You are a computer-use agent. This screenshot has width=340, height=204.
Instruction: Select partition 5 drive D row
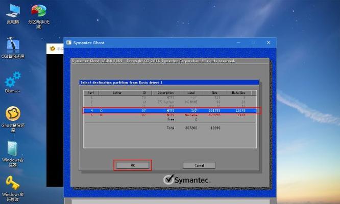(x=170, y=115)
